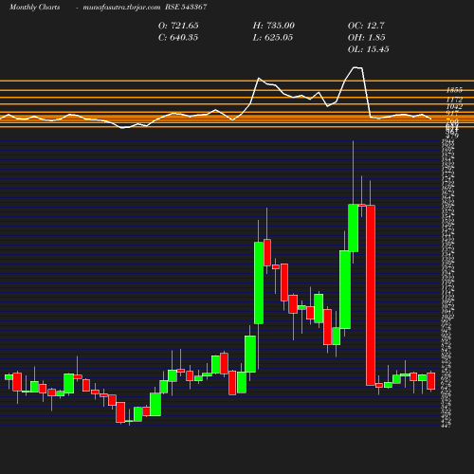Click the 'OC: 12.7' reading
The width and height of the screenshot is (474, 474).
click(x=366, y=26)
